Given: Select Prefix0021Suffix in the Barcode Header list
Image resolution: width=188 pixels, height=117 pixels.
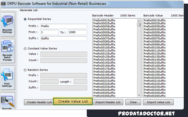Looking at the screenshot, I should pos(104,81).
